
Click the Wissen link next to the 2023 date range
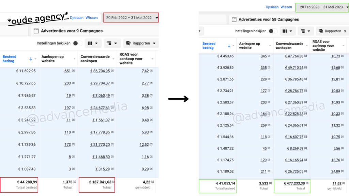point(286,7)
